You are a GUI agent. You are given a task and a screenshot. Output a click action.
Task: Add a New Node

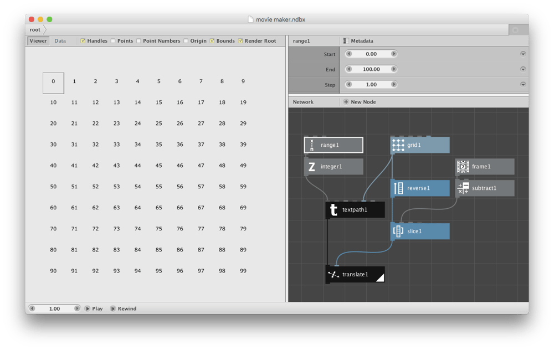360,102
